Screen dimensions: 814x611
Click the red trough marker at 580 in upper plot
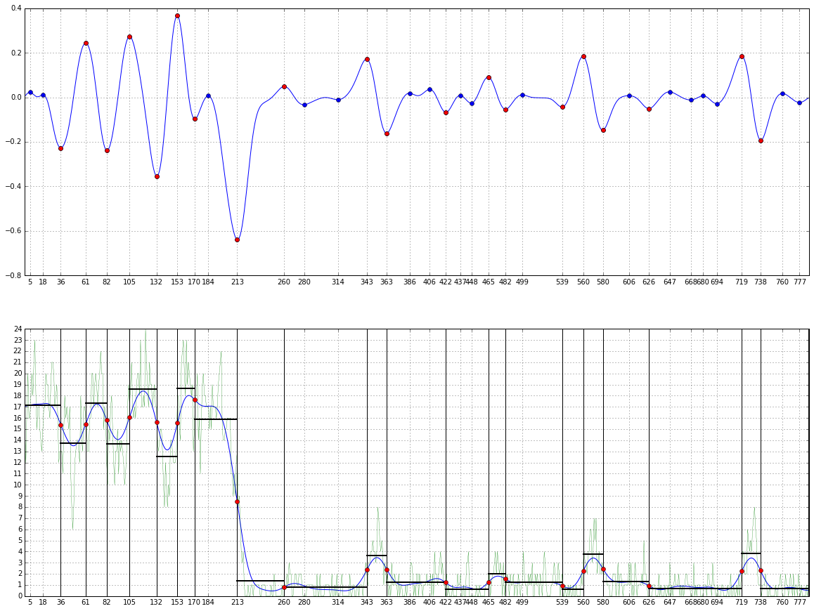[604, 130]
